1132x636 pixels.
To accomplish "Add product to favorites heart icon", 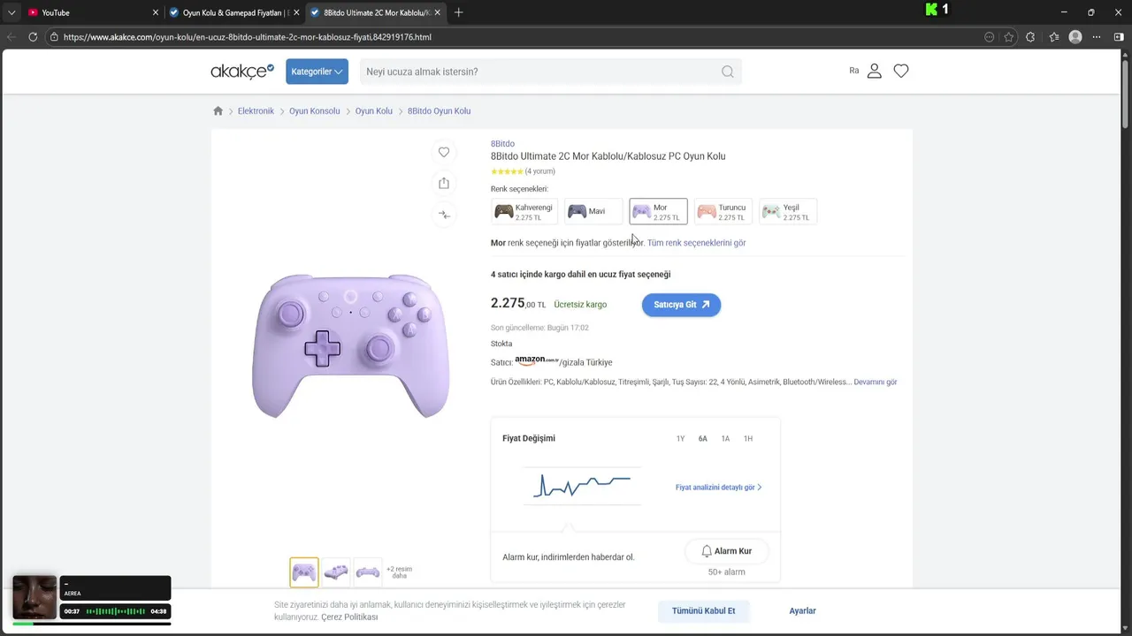I will (444, 152).
